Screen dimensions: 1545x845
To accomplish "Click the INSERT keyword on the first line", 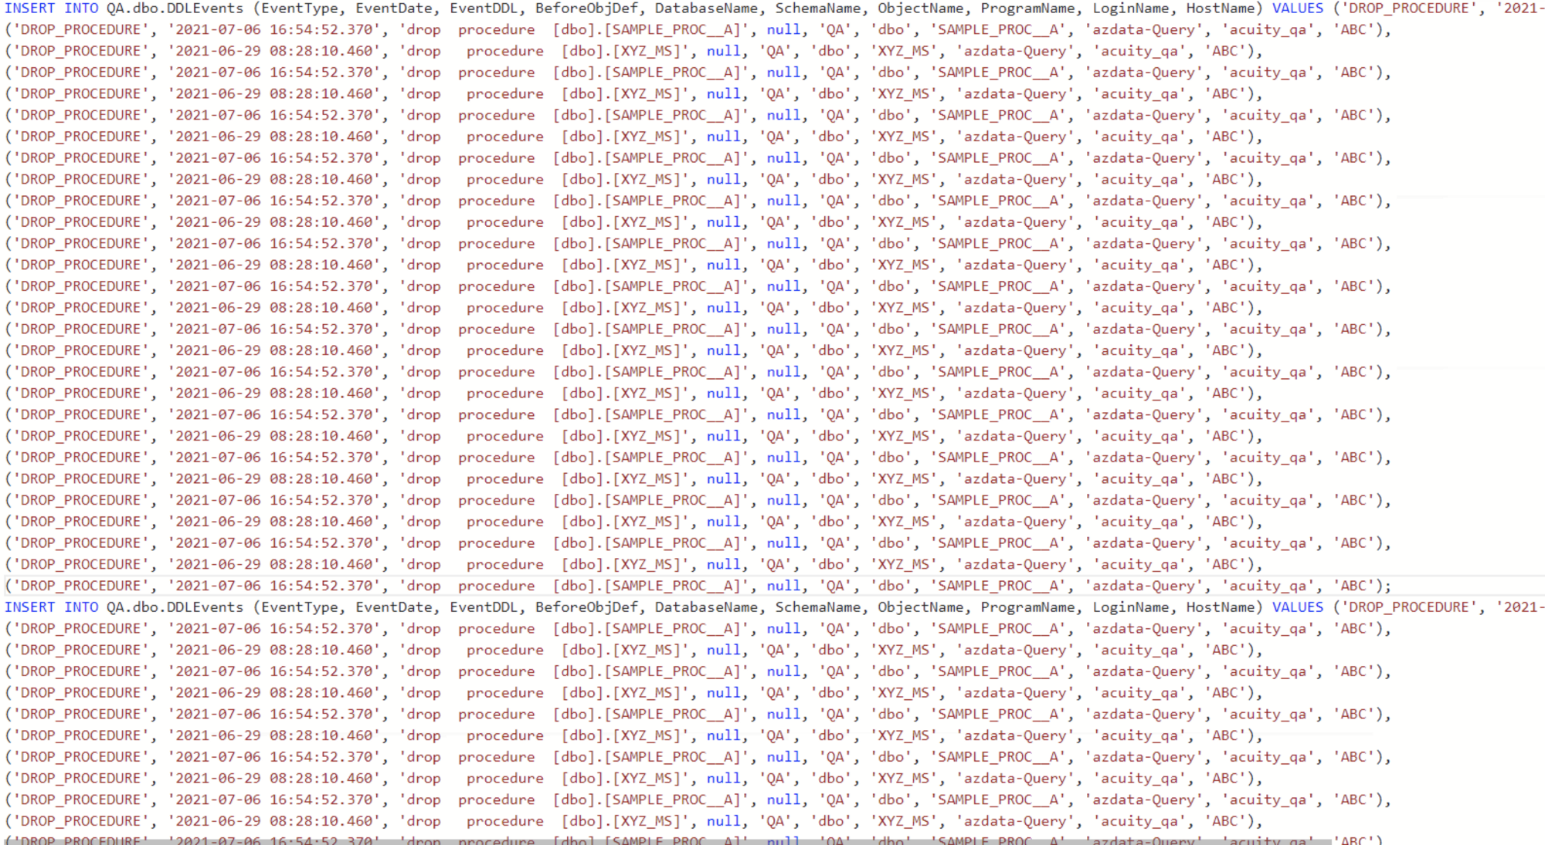I will click(29, 8).
